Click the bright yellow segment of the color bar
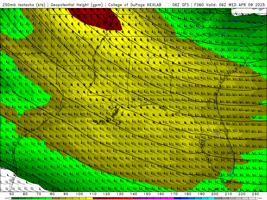Screen dimensions: 267x200 pos(89,198)
